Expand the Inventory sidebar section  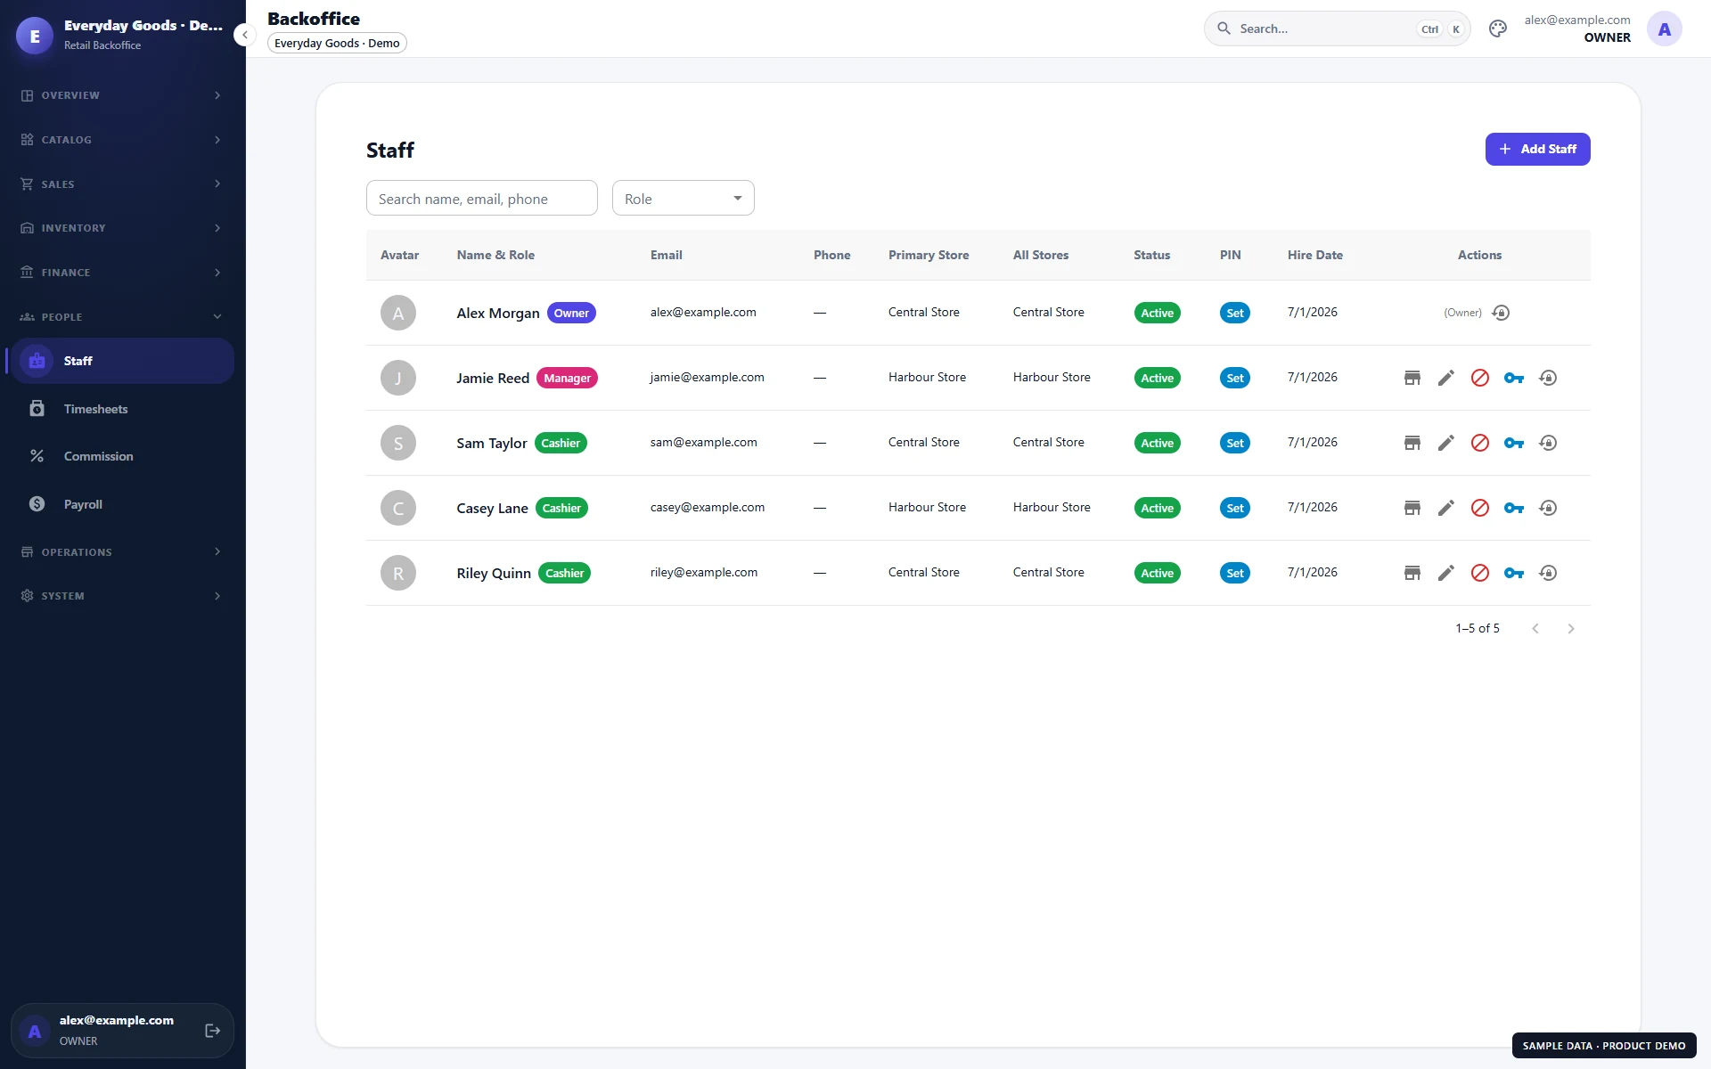[x=122, y=228]
